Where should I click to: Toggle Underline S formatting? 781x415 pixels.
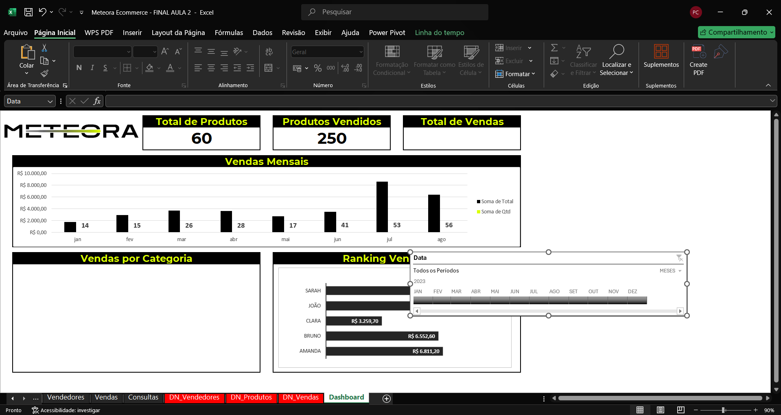[x=105, y=68]
